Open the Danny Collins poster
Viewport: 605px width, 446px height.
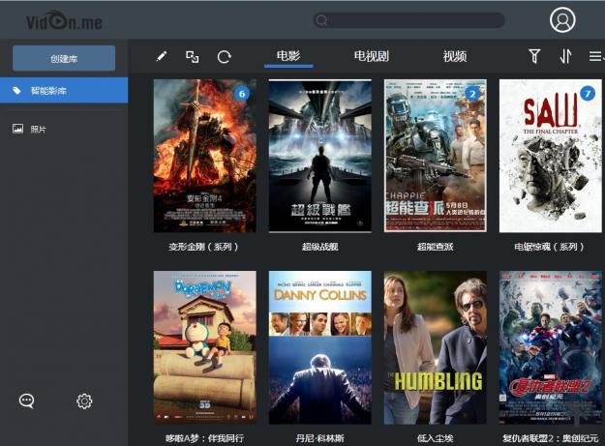pyautogui.click(x=319, y=347)
